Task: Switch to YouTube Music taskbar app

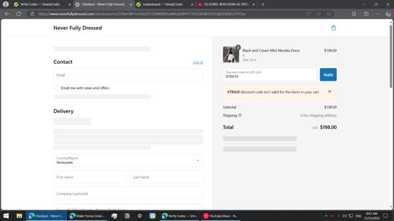Action: pos(220,215)
